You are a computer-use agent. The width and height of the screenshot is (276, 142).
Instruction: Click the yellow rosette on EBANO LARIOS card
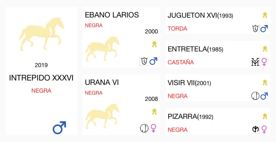click(154, 44)
